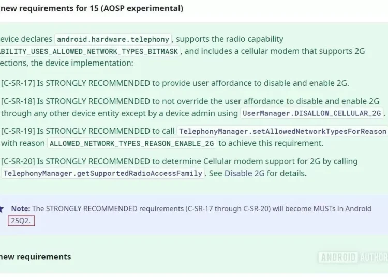Click the android.hardware.telephony code snippet
The image size is (388, 277).
pyautogui.click(x=113, y=39)
